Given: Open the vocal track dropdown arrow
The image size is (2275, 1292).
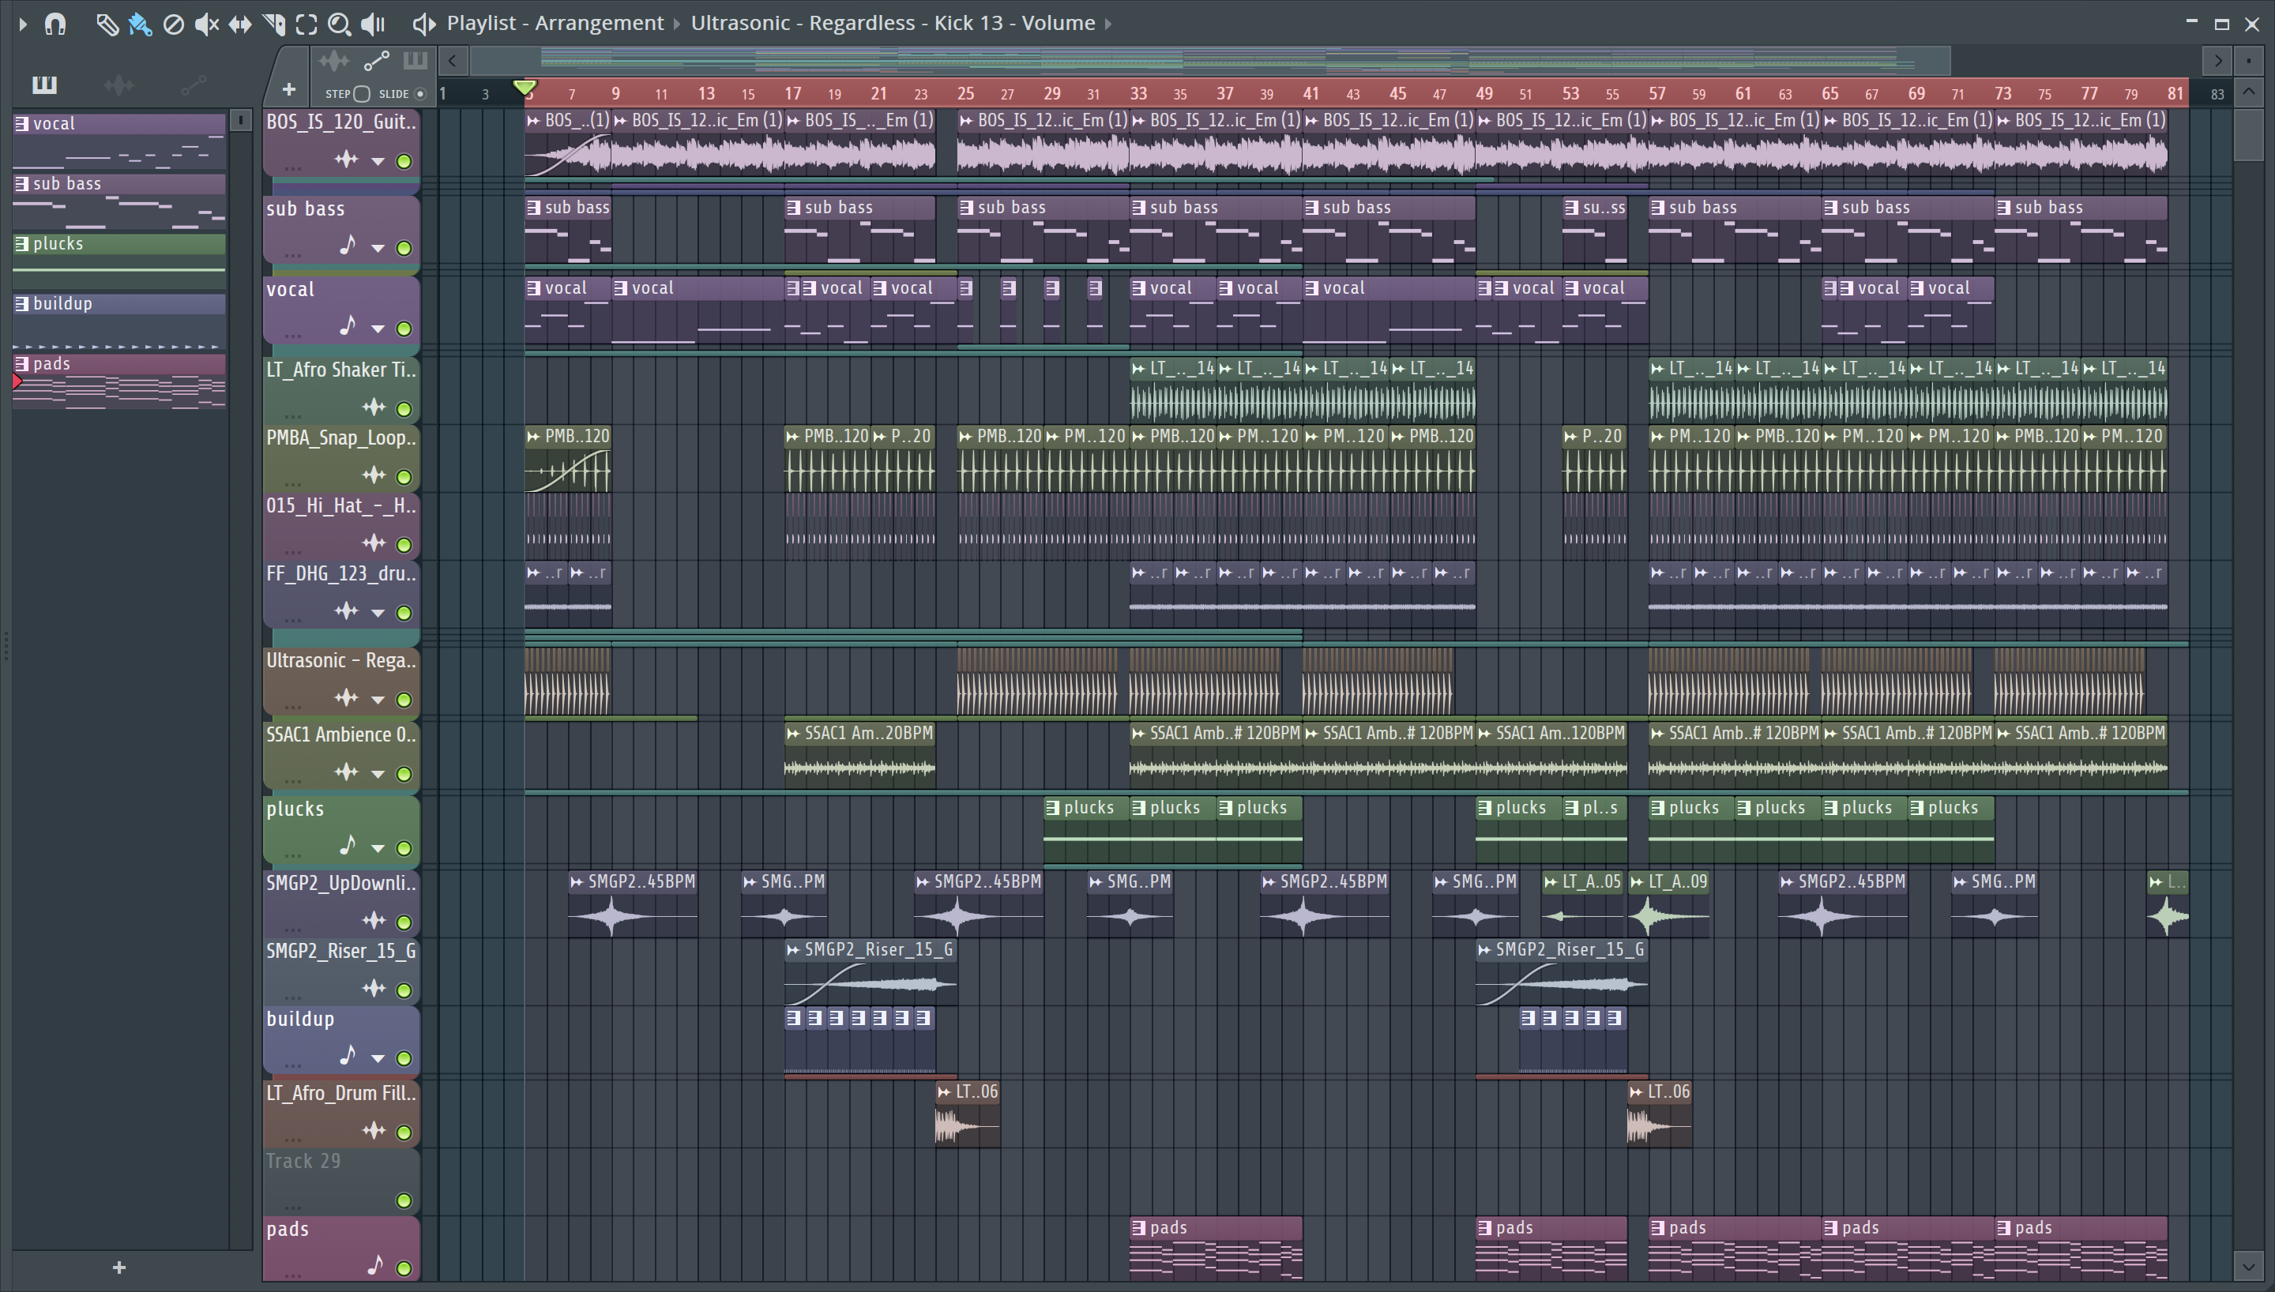Looking at the screenshot, I should point(378,329).
